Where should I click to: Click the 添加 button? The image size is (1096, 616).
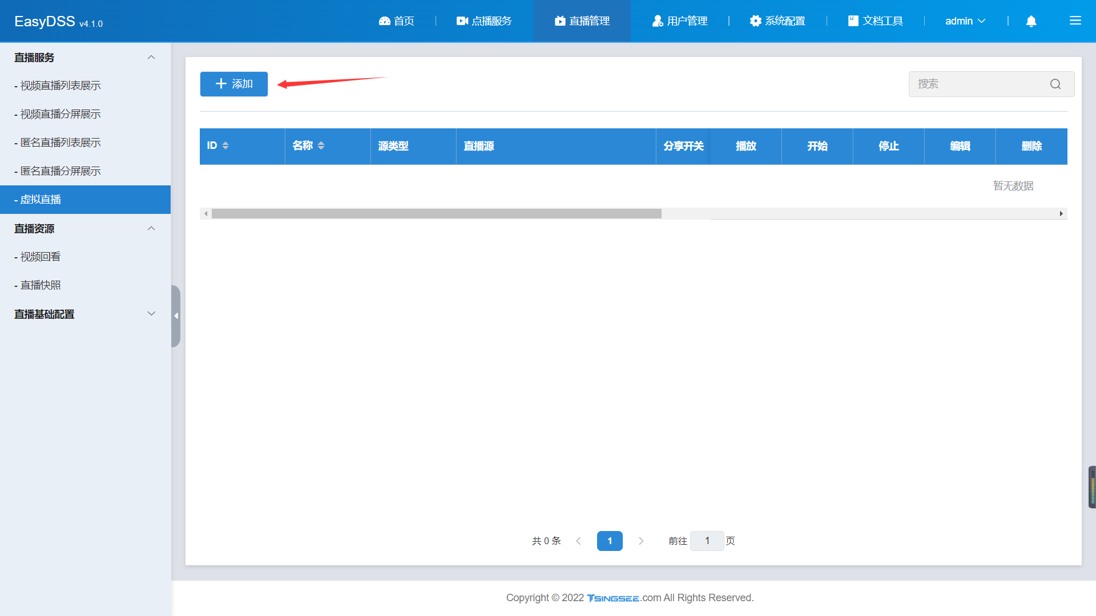(x=234, y=84)
